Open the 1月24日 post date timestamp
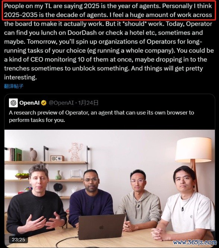 88,103
